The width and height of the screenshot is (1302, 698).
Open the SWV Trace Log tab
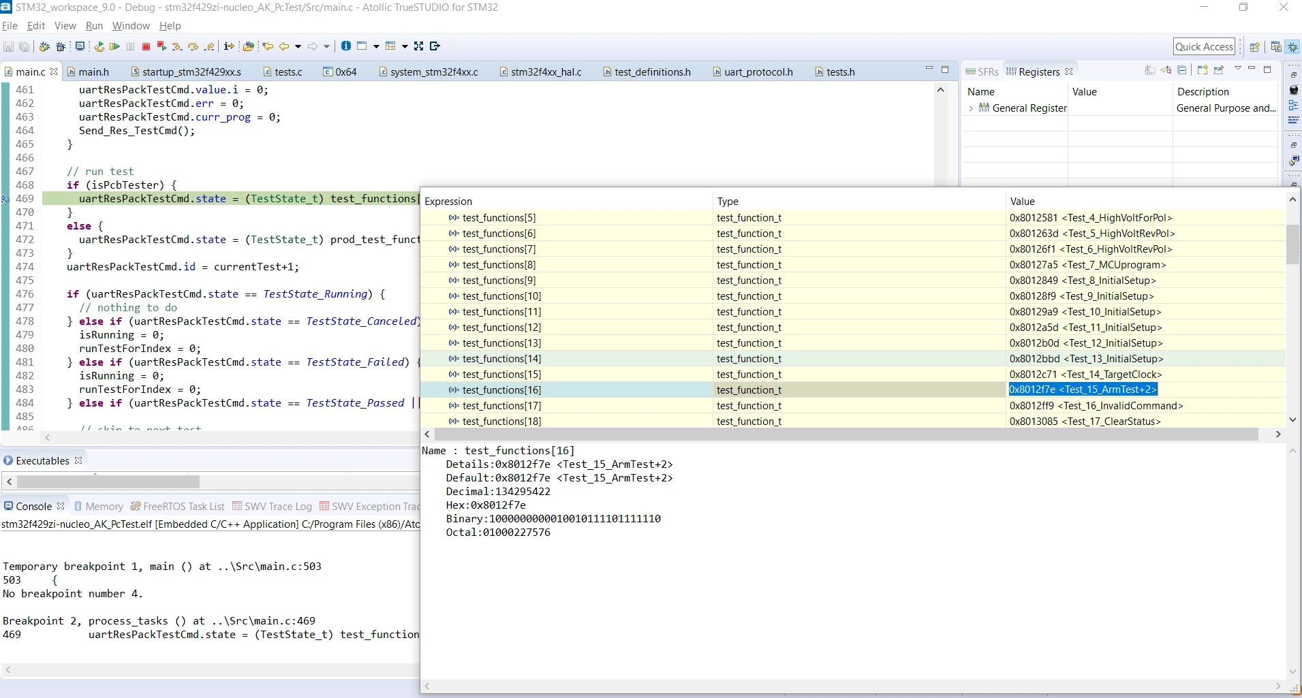[272, 507]
